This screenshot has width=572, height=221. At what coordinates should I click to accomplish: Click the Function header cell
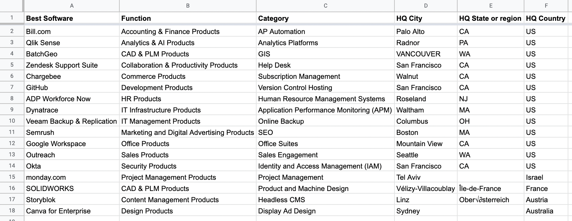coord(188,18)
